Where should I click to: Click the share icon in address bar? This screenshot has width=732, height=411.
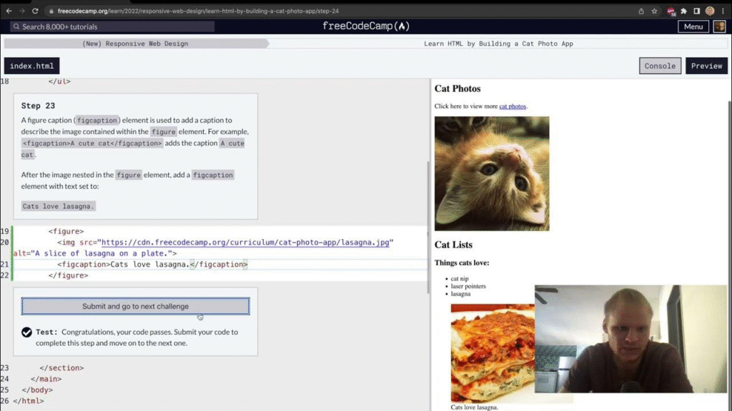tap(641, 11)
